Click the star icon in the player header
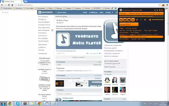 (x=160, y=10)
